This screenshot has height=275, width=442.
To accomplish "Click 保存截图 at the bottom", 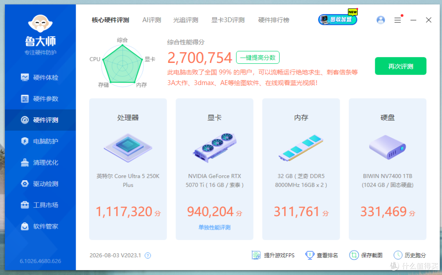I will click(366, 255).
